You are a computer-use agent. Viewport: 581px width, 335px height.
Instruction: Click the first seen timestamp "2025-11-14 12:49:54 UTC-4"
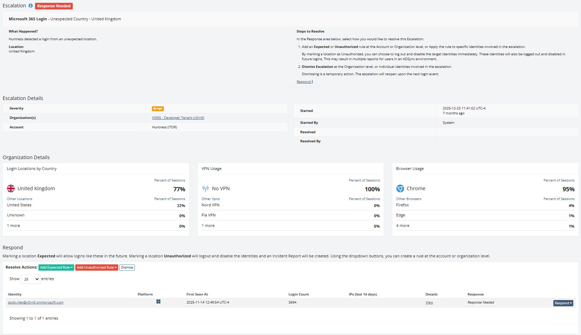[208, 302]
